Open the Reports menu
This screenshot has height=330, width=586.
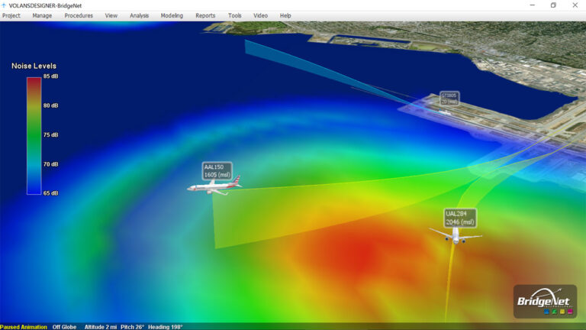[x=205, y=15]
